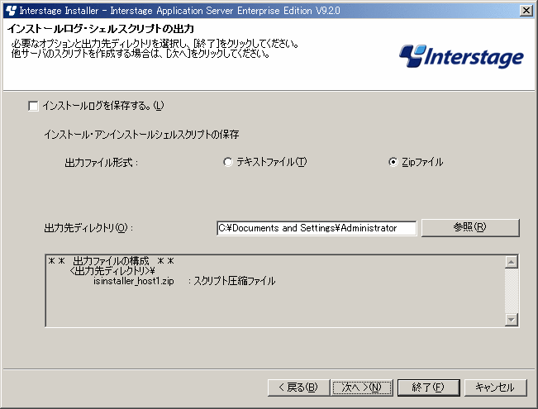Close the Interstage Installer window
Screen dimensions: 538x409
(526, 11)
